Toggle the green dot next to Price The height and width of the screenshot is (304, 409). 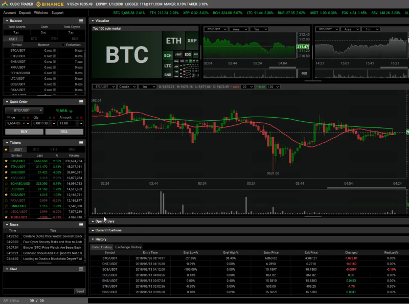pyautogui.click(x=24, y=118)
